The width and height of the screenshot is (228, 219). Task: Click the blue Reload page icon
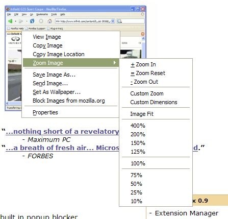click(x=32, y=21)
